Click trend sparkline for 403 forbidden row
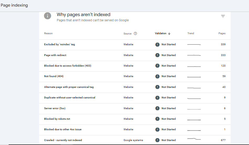The height and width of the screenshot is (145, 249). tap(194, 66)
